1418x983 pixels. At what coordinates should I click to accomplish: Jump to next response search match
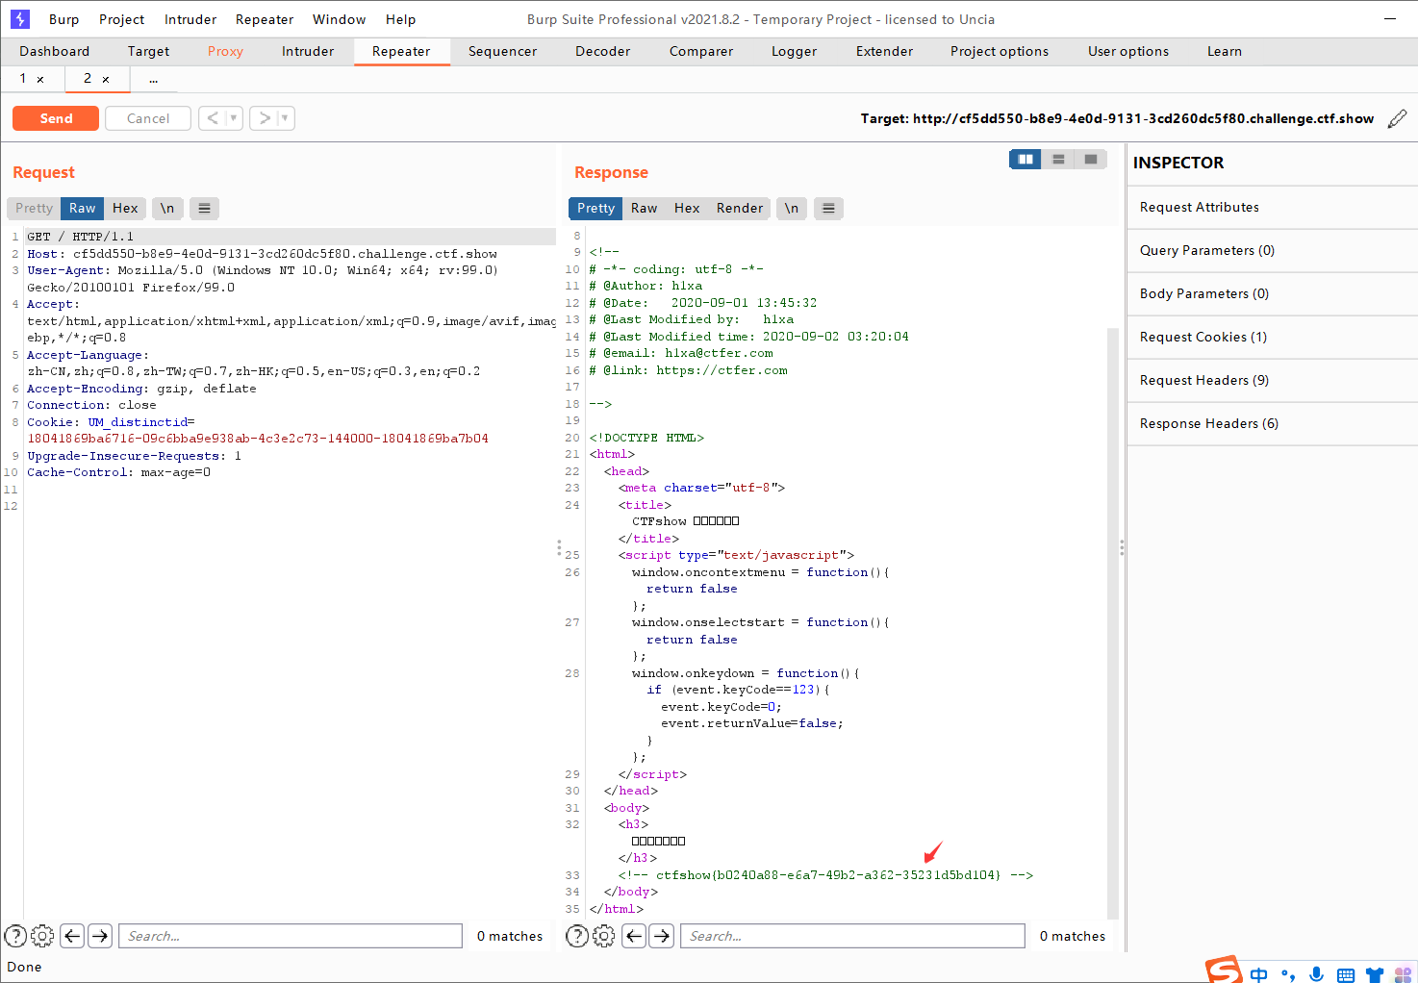click(662, 936)
